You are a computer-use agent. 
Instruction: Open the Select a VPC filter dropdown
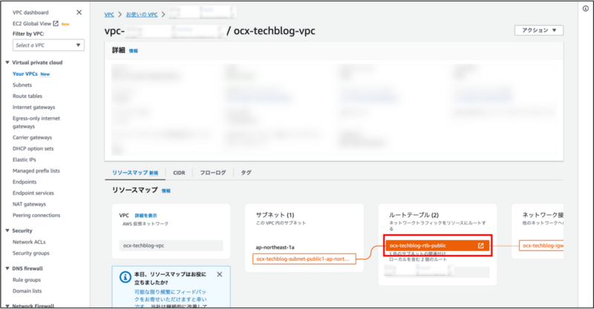[x=48, y=45]
